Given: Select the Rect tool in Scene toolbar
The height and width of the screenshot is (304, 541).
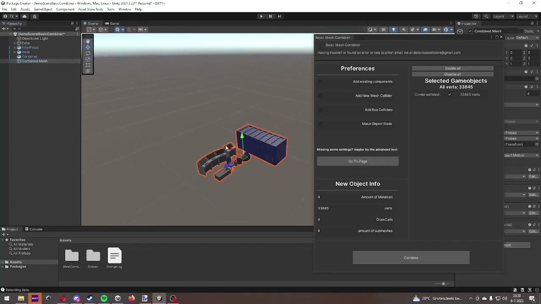Looking at the screenshot, I should click(x=88, y=65).
